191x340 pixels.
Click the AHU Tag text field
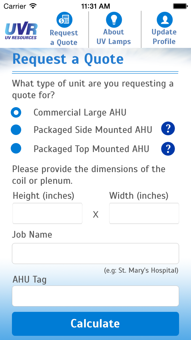click(95, 296)
